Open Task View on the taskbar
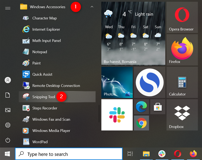 pos(130,154)
